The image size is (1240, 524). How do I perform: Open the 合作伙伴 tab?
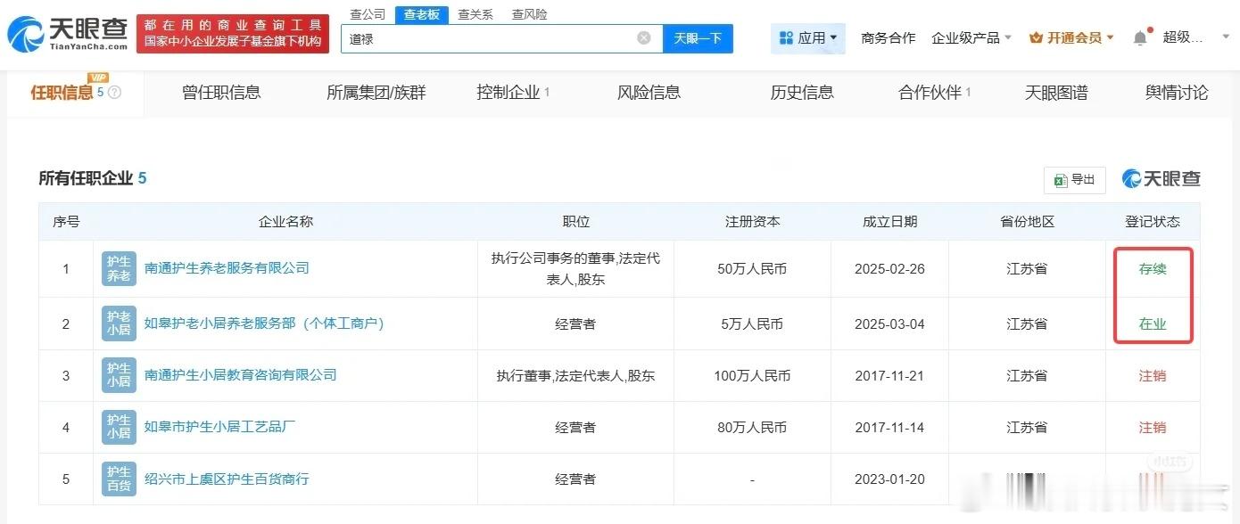(x=934, y=92)
